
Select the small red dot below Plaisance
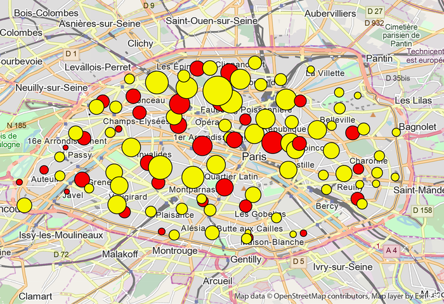[x=162, y=232]
